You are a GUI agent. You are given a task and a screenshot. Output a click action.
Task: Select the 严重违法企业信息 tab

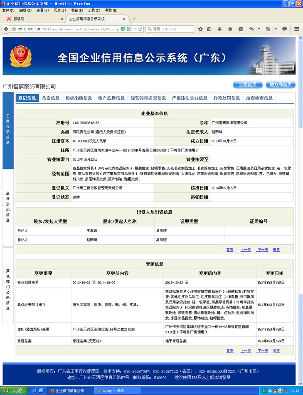pos(190,98)
